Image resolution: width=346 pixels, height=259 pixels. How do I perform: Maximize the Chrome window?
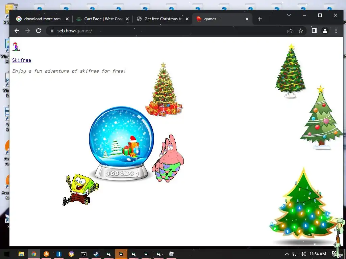[x=320, y=15]
